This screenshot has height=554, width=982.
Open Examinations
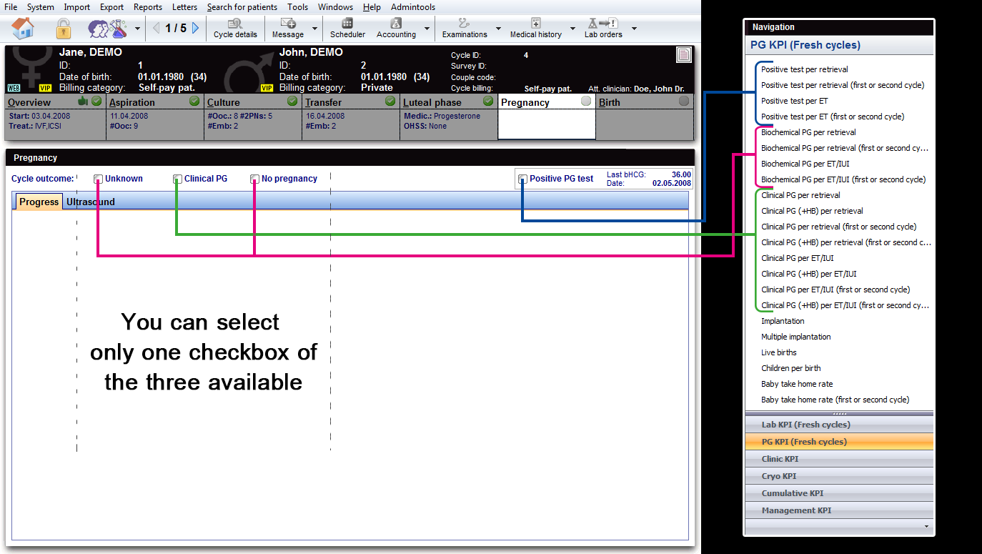pyautogui.click(x=465, y=29)
